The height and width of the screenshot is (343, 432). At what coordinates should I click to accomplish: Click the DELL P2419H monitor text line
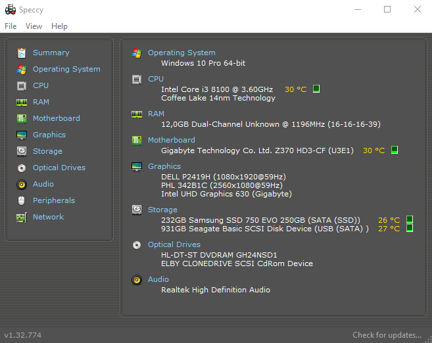point(224,177)
